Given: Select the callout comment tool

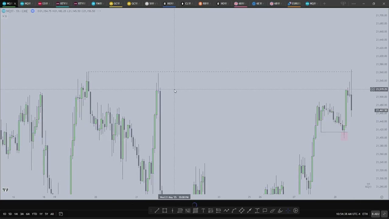Looking at the screenshot, I should click(265, 210).
